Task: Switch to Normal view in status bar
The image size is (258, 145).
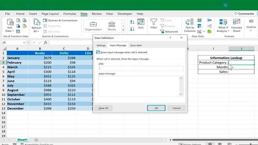Action: click(210, 144)
